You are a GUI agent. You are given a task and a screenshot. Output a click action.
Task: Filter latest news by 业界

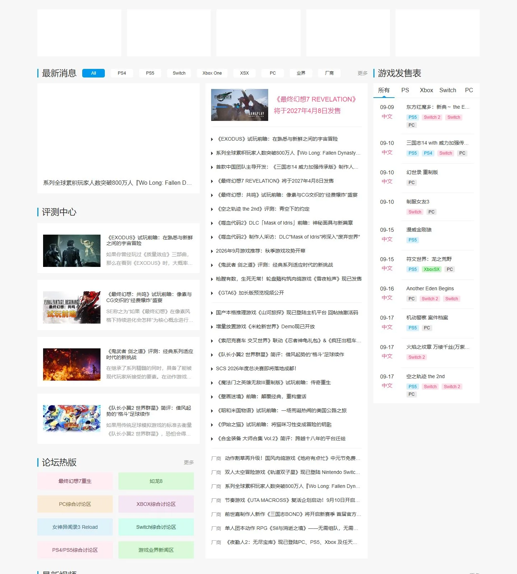coord(301,73)
